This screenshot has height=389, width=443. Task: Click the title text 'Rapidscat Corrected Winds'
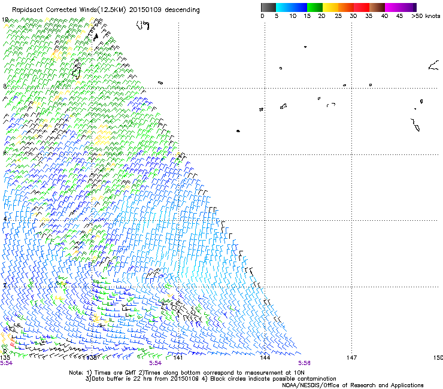54,10
